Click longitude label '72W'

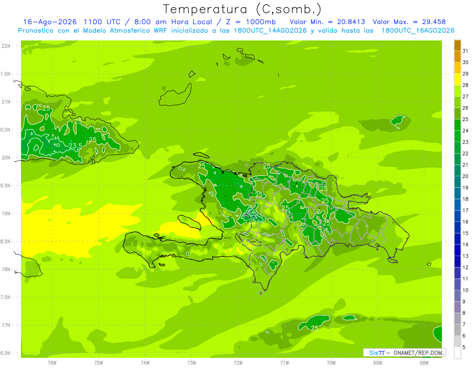[x=238, y=362]
